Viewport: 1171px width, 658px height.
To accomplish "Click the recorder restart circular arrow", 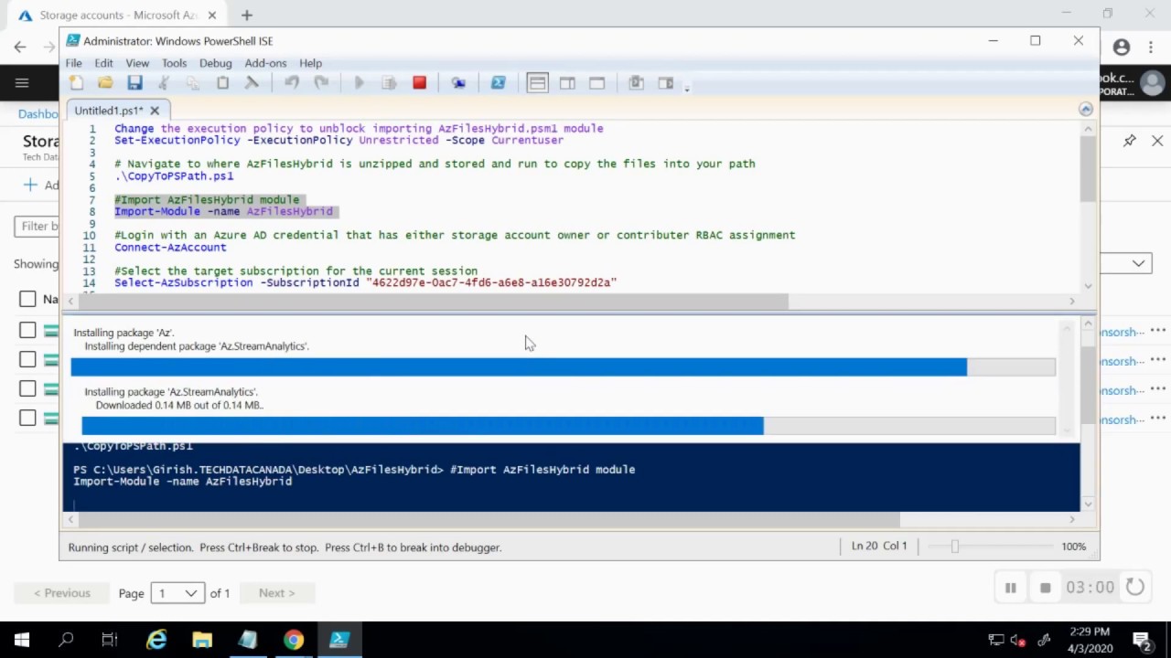I will pos(1134,587).
